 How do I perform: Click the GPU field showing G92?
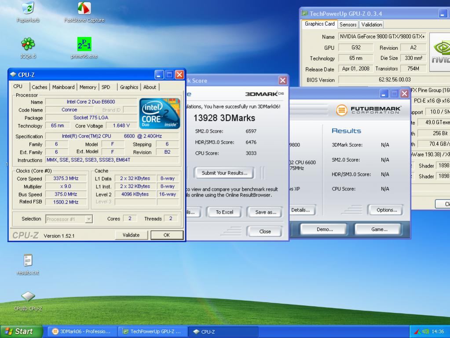click(355, 48)
